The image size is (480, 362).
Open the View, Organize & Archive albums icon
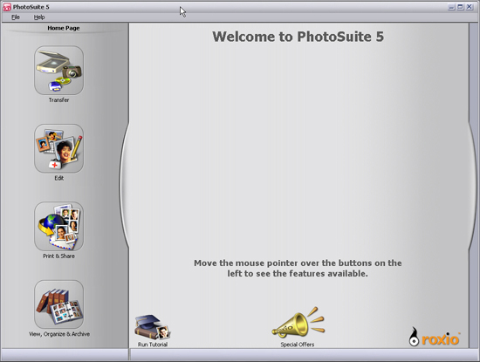click(58, 304)
